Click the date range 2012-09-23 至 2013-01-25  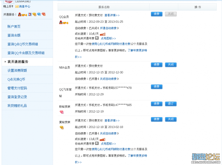point(106,22)
